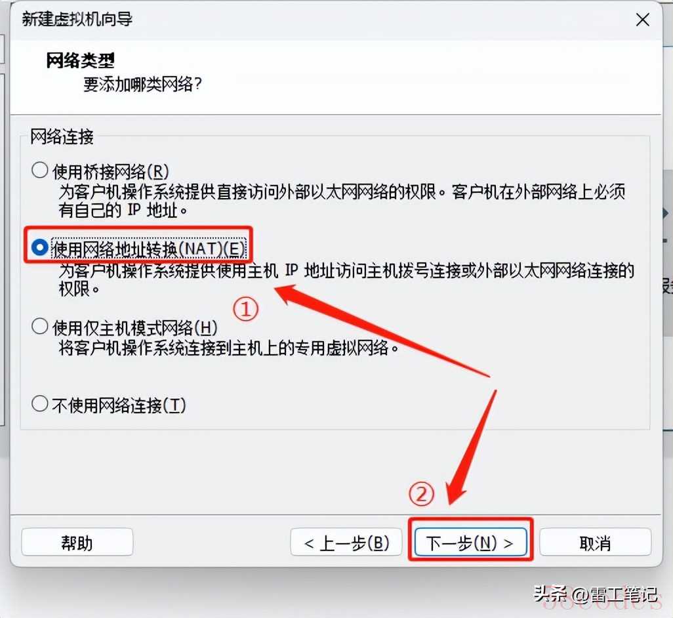Image resolution: width=673 pixels, height=618 pixels.
Task: Select the 不使用网络连接(T) radio button
Action: tap(40, 404)
